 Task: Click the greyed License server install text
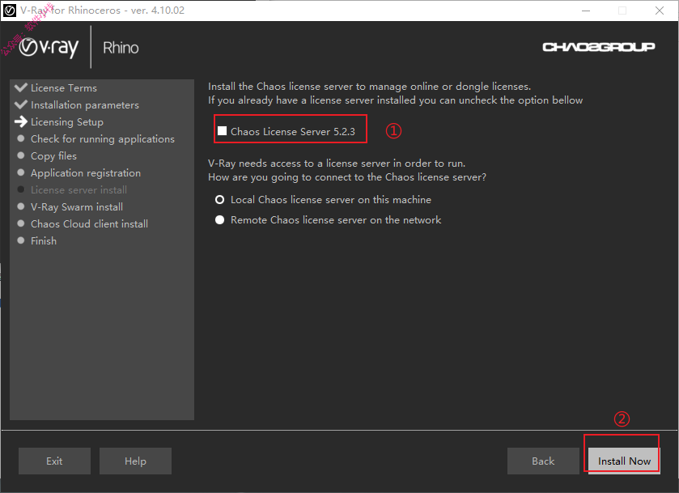(79, 189)
